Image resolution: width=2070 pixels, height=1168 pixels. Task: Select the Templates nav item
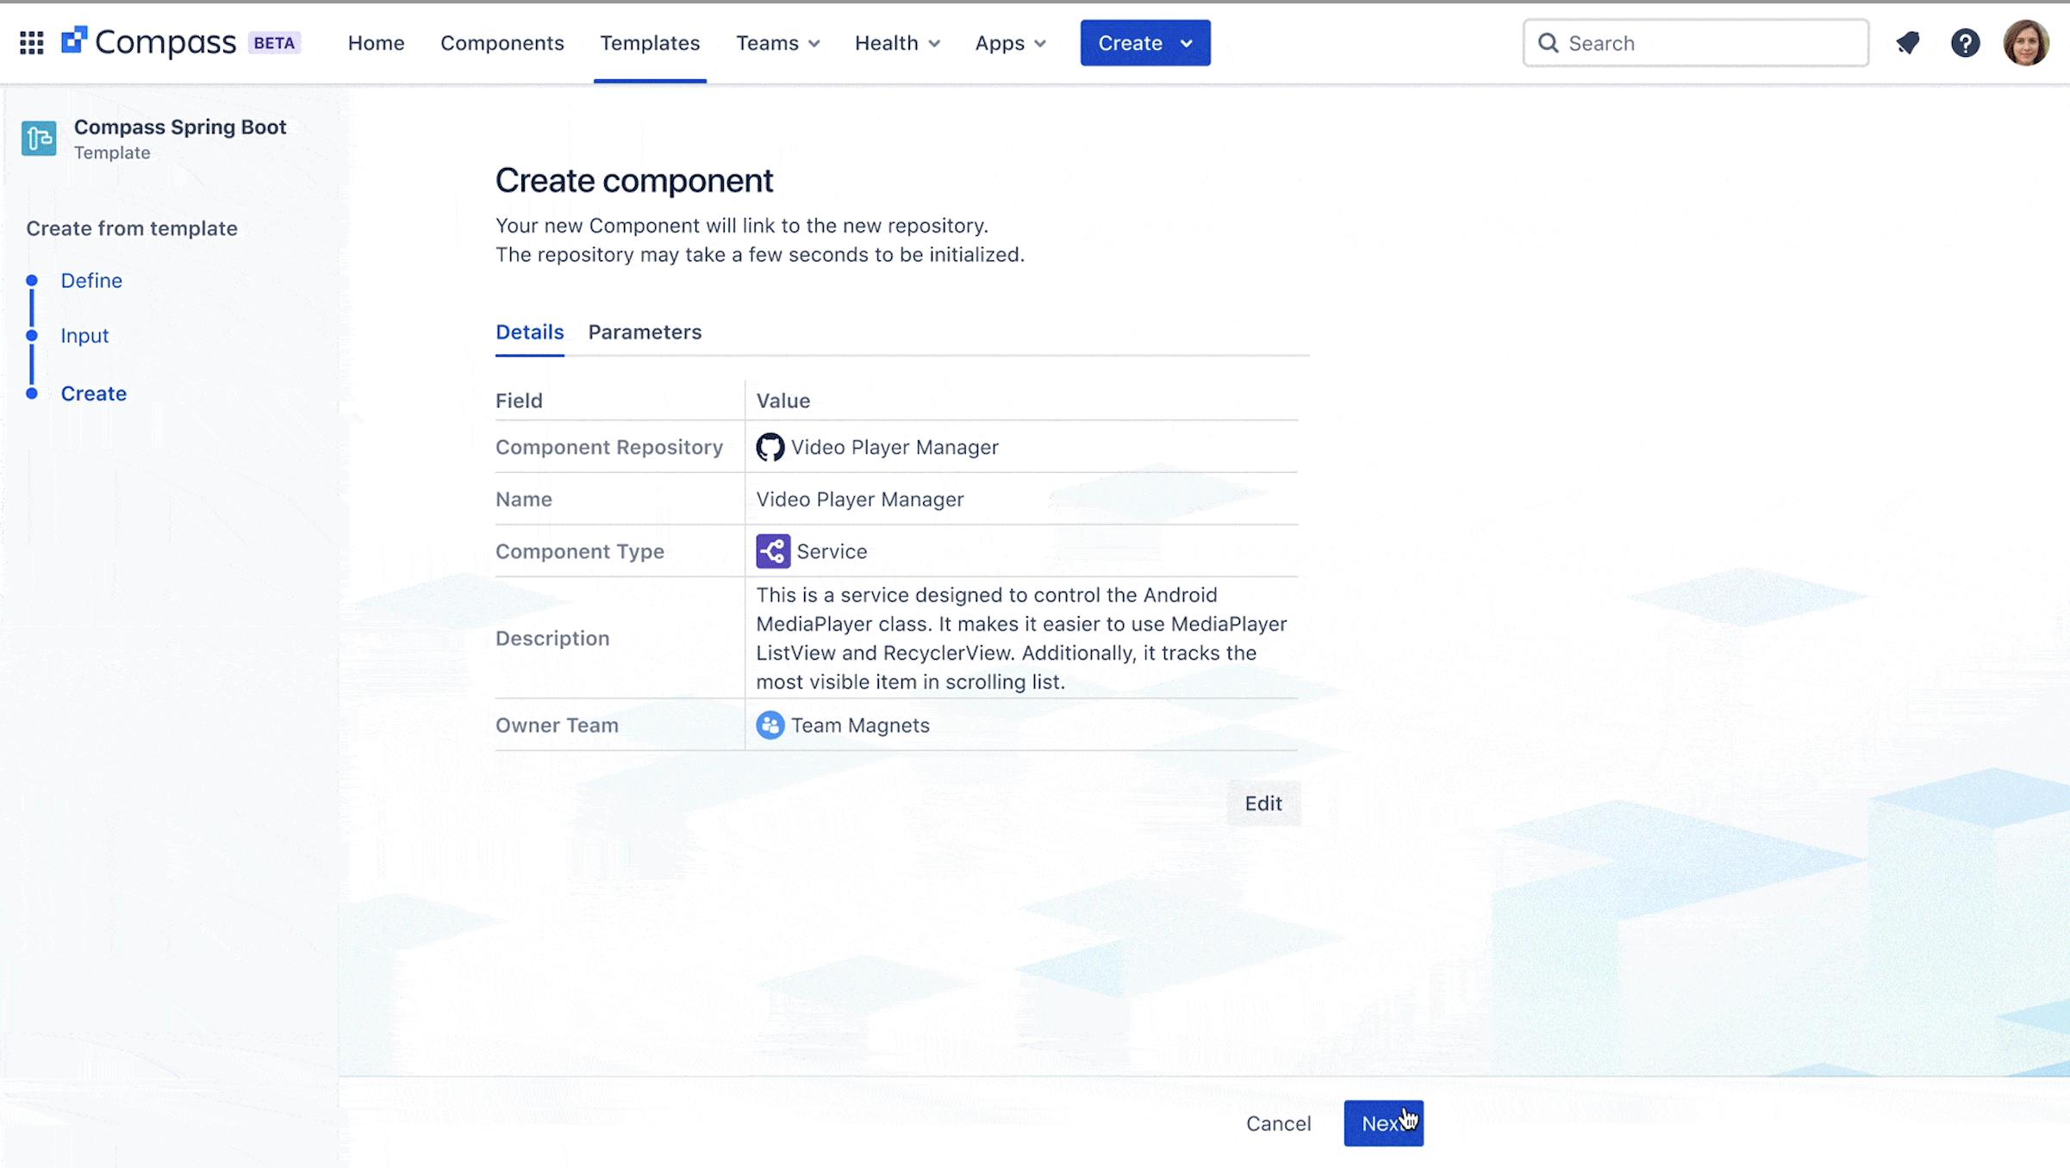coord(650,43)
